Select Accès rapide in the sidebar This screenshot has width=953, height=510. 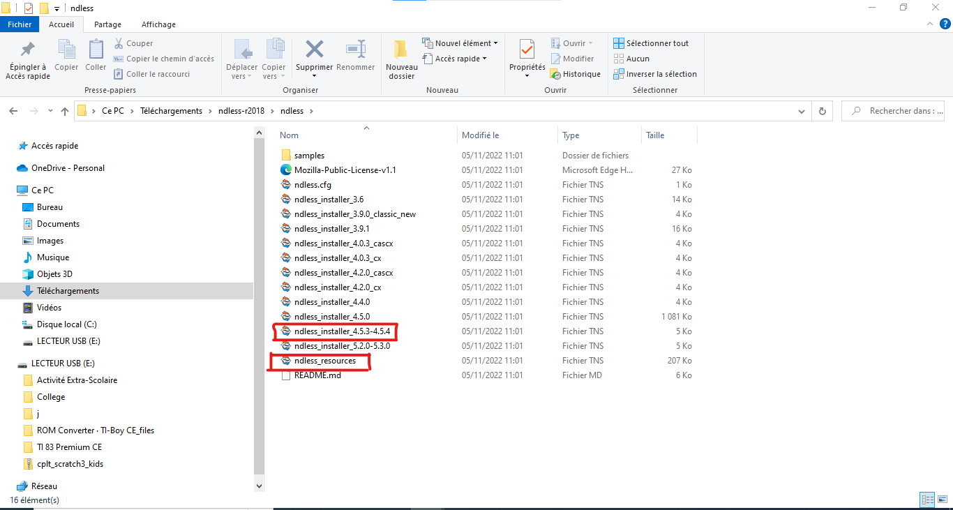[54, 146]
